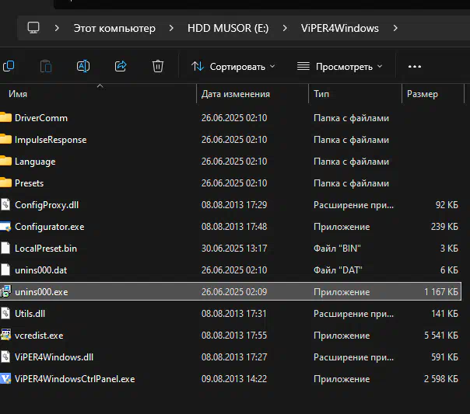
Task: Click the Paste clipboard icon
Action: (x=46, y=66)
